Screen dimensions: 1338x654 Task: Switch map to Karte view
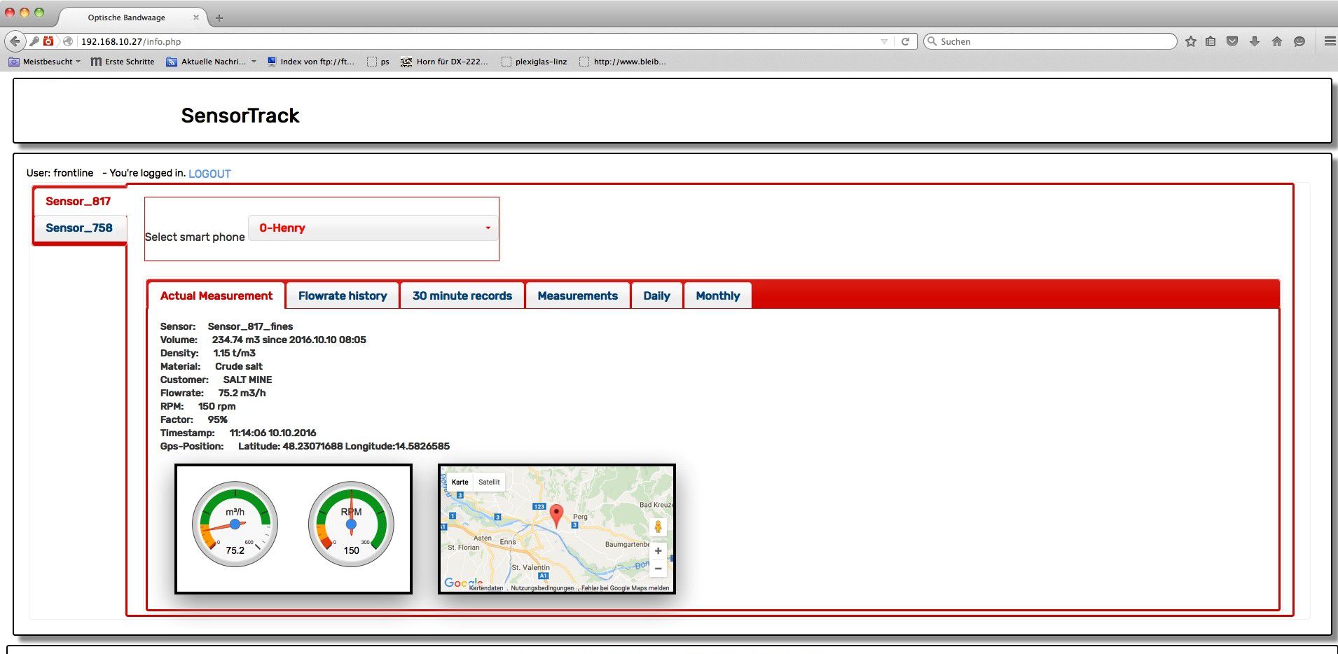pos(460,482)
